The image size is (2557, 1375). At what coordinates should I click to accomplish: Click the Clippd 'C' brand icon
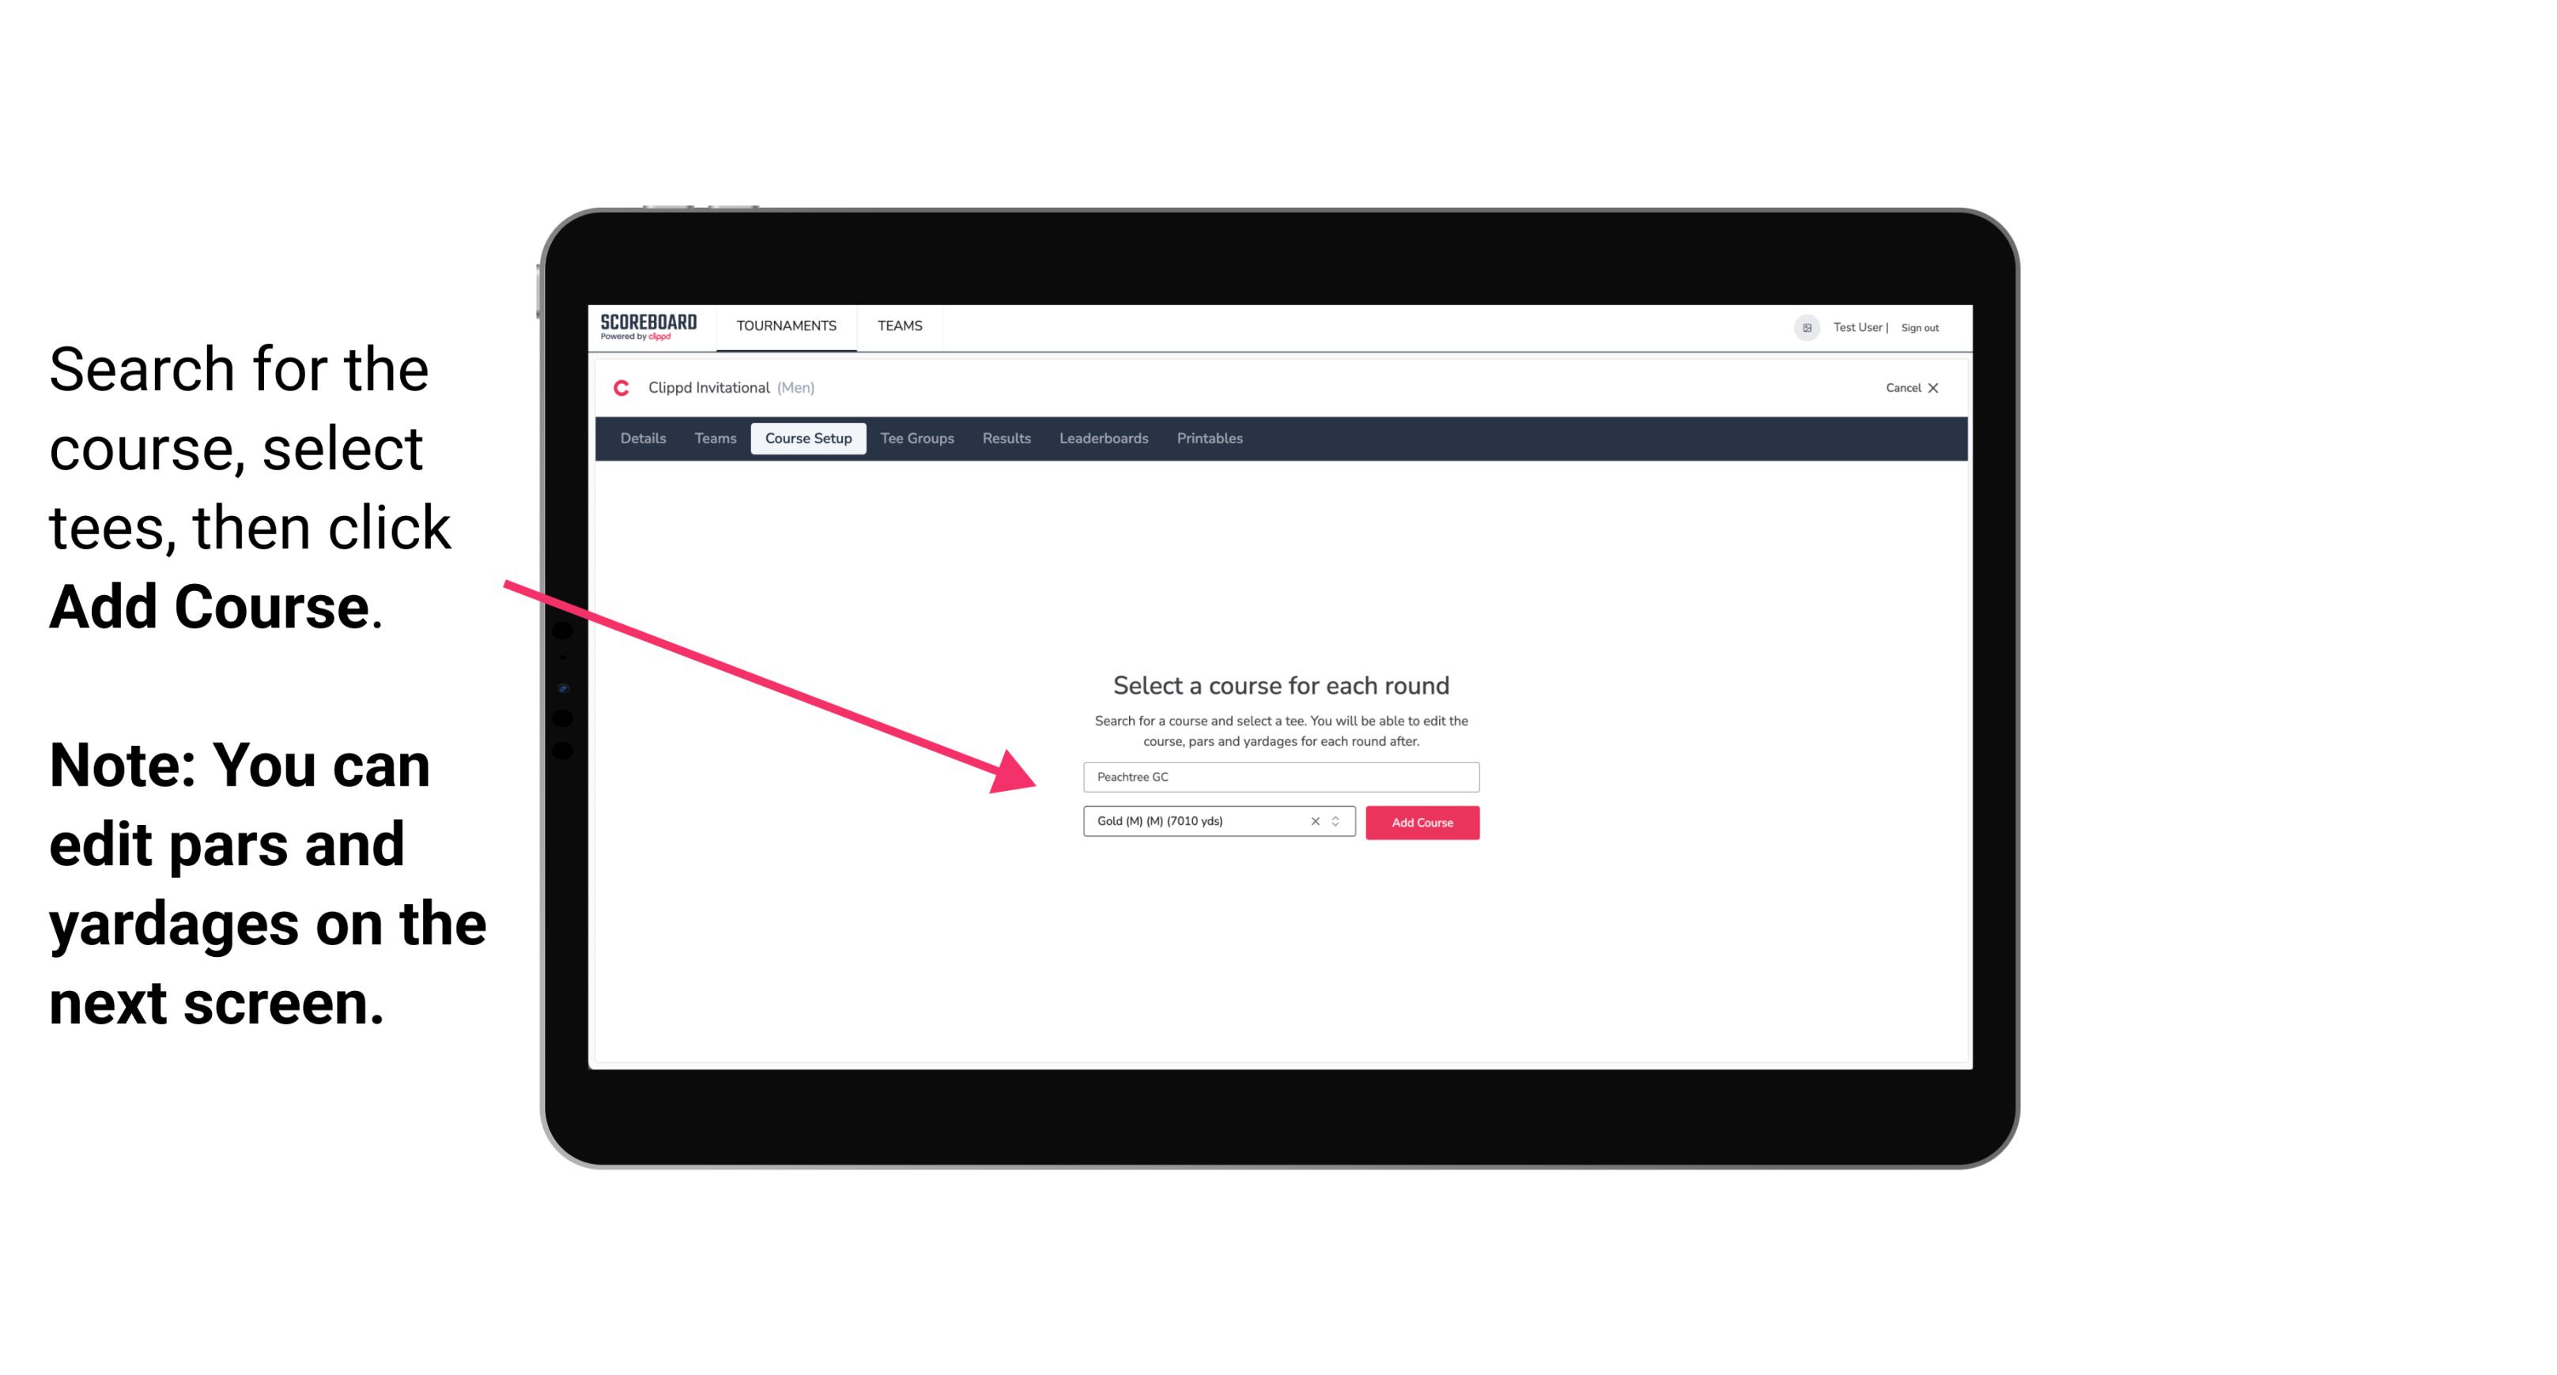(614, 388)
